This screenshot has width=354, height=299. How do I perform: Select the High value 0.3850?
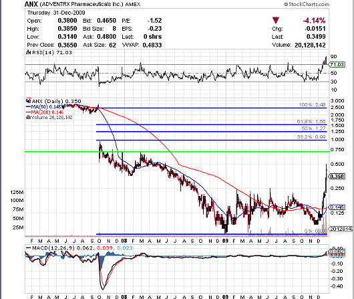67,29
